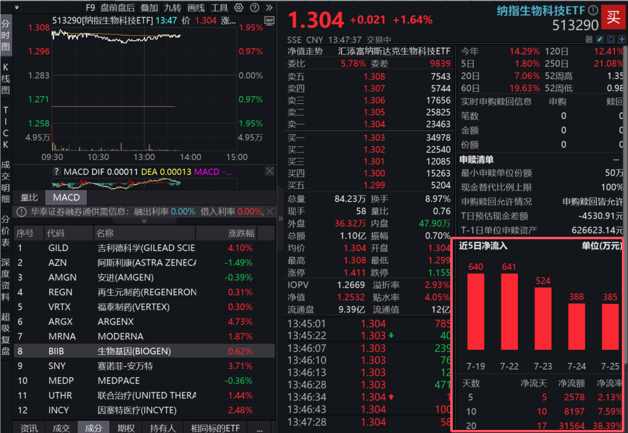Open 画线 drawing tools

pyautogui.click(x=196, y=7)
